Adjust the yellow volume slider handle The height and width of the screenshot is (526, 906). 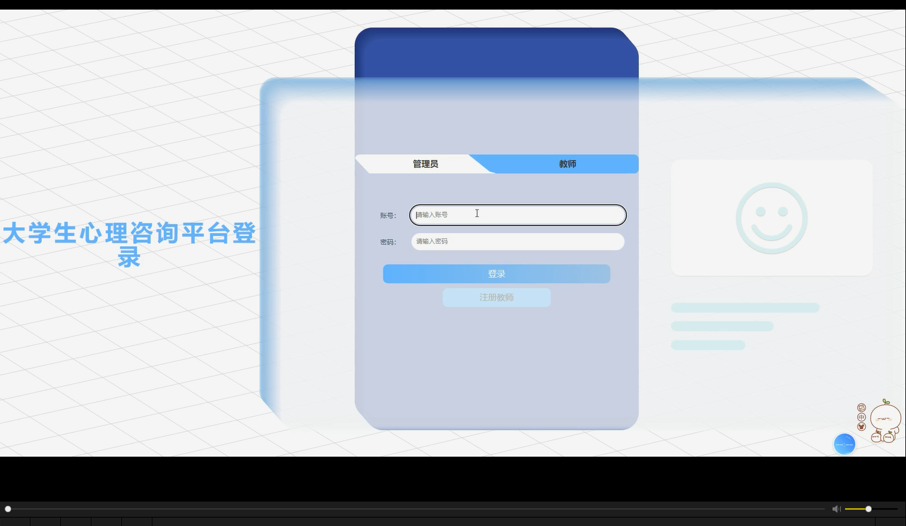868,509
